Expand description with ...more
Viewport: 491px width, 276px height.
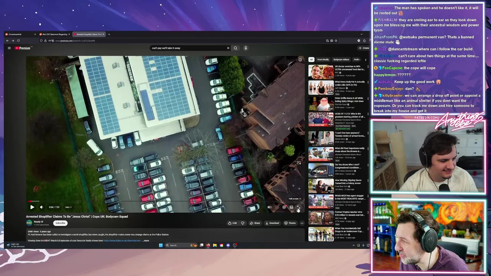tap(146, 241)
